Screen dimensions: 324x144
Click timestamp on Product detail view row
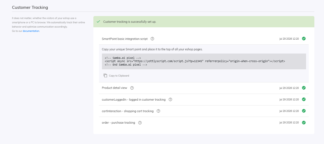tap(289, 88)
